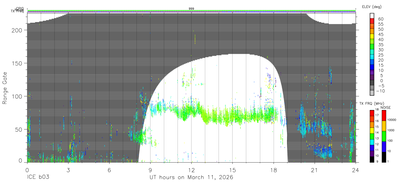
Task: Click the blue 10–100 NOISE swatch
Action: pos(384,146)
